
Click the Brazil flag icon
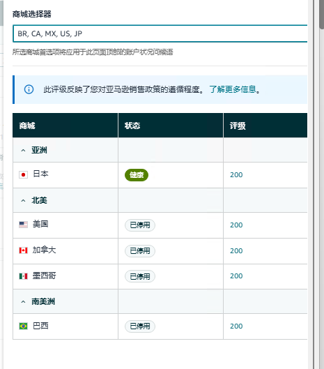23,326
